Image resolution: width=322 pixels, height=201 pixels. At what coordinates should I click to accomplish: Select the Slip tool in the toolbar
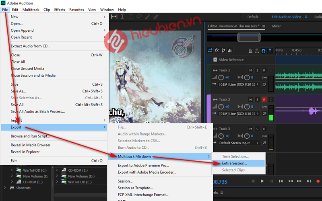[x=114, y=17]
